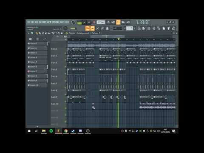The width and height of the screenshot is (204, 153).
Task: Show automation clips in picker panel
Action: pos(45,39)
